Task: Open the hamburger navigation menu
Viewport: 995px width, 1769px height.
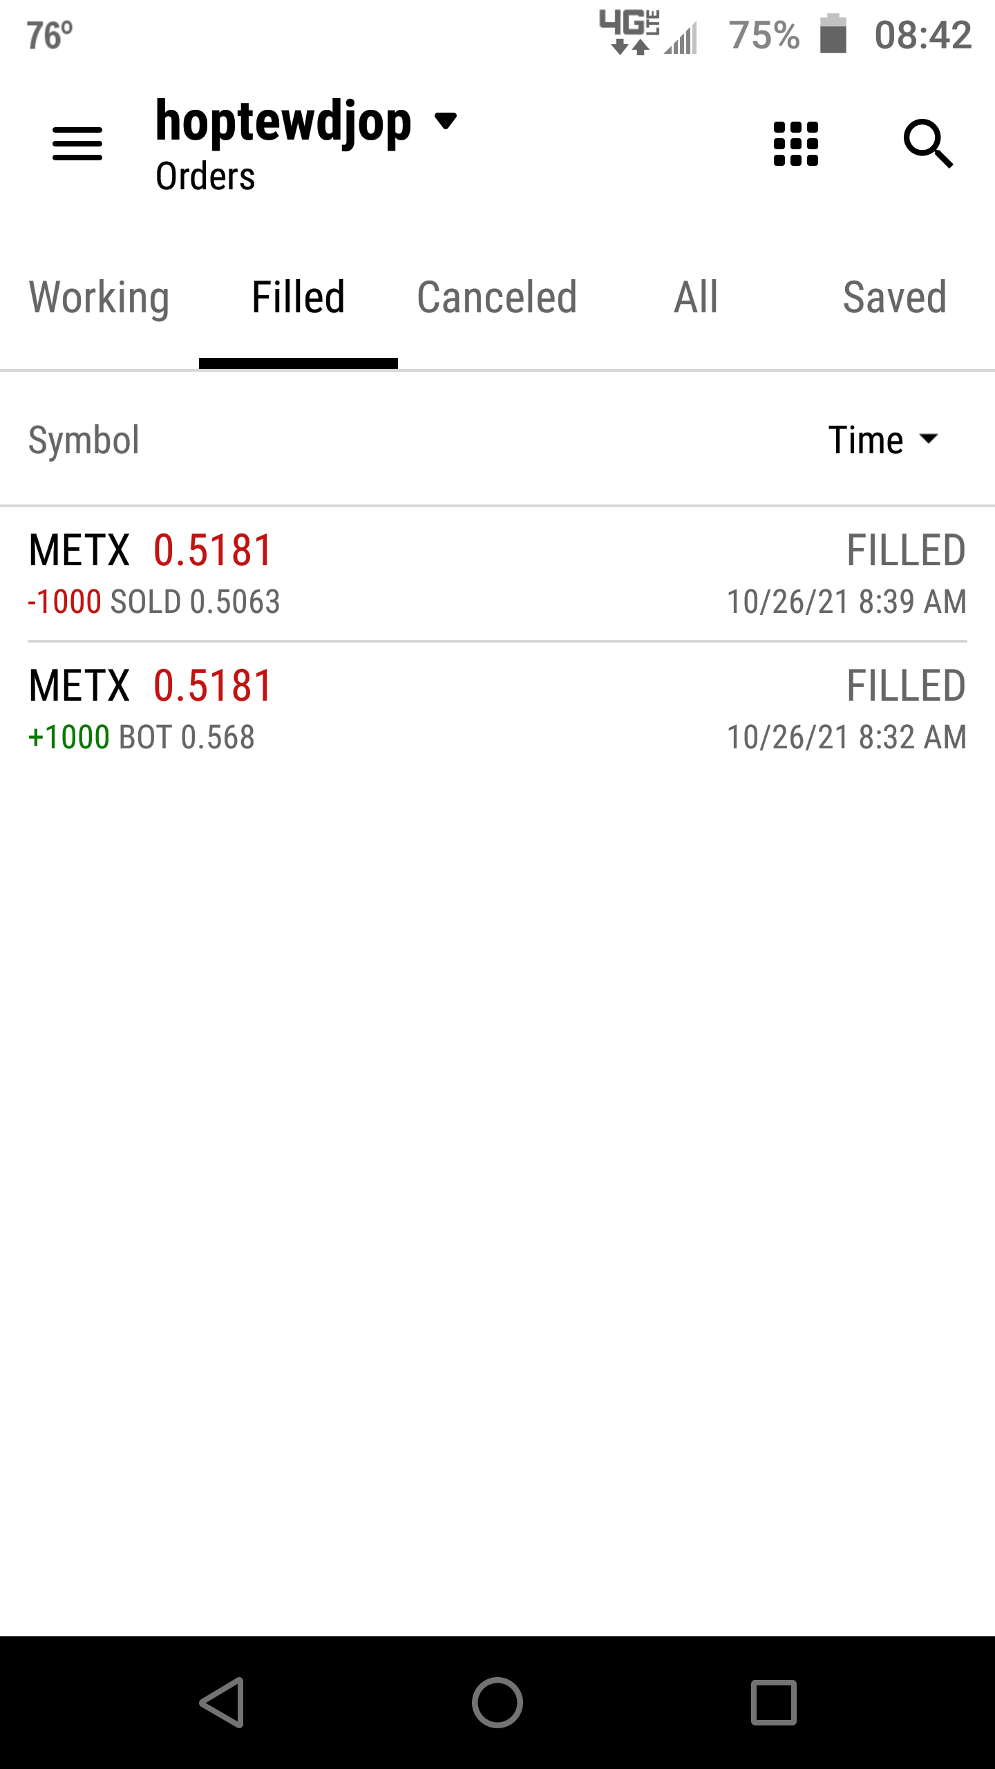Action: (x=77, y=144)
